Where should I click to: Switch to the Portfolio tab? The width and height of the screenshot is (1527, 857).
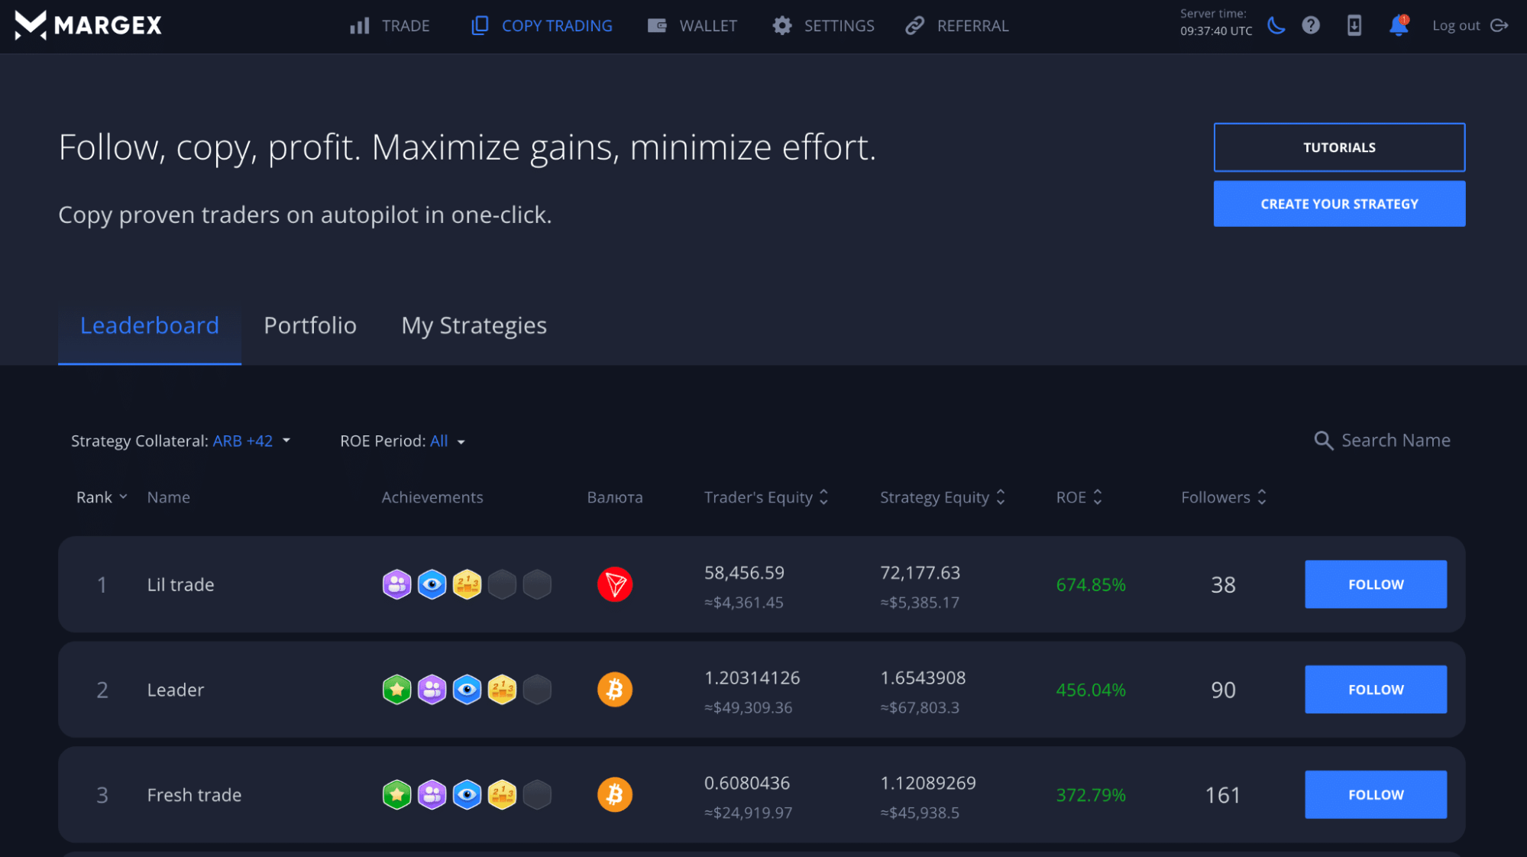point(309,325)
